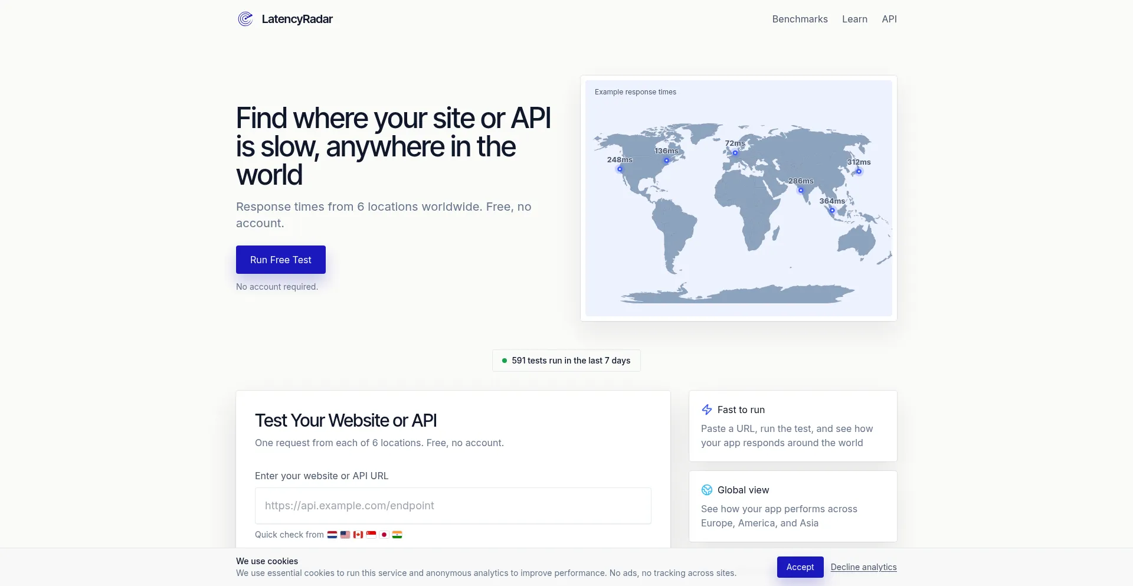The height and width of the screenshot is (586, 1133).
Task: Click the '364ms' label on the map
Action: [832, 201]
